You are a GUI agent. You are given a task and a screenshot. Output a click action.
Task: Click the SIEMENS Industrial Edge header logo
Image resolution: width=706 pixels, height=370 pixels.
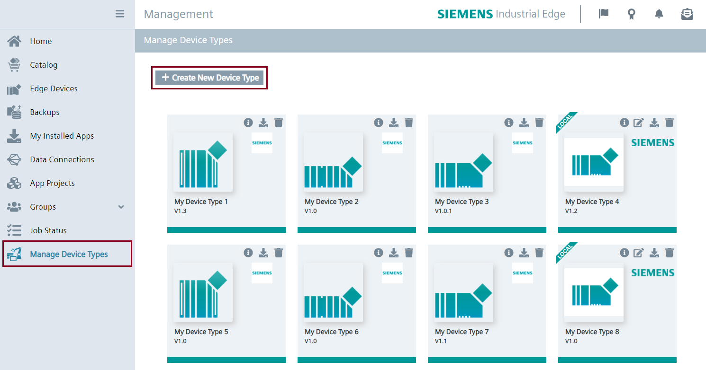501,14
